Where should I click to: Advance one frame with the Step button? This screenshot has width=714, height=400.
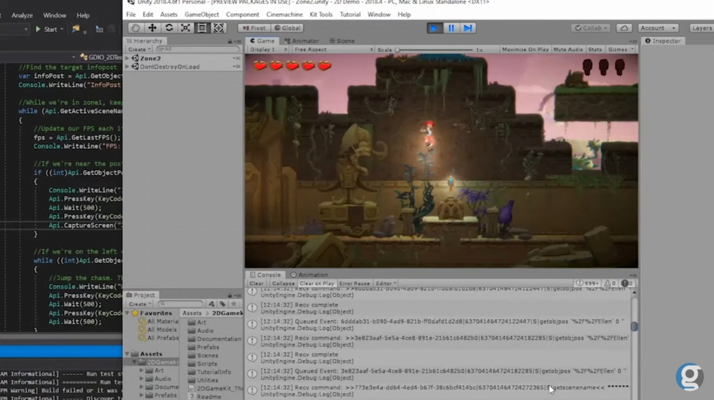click(468, 28)
